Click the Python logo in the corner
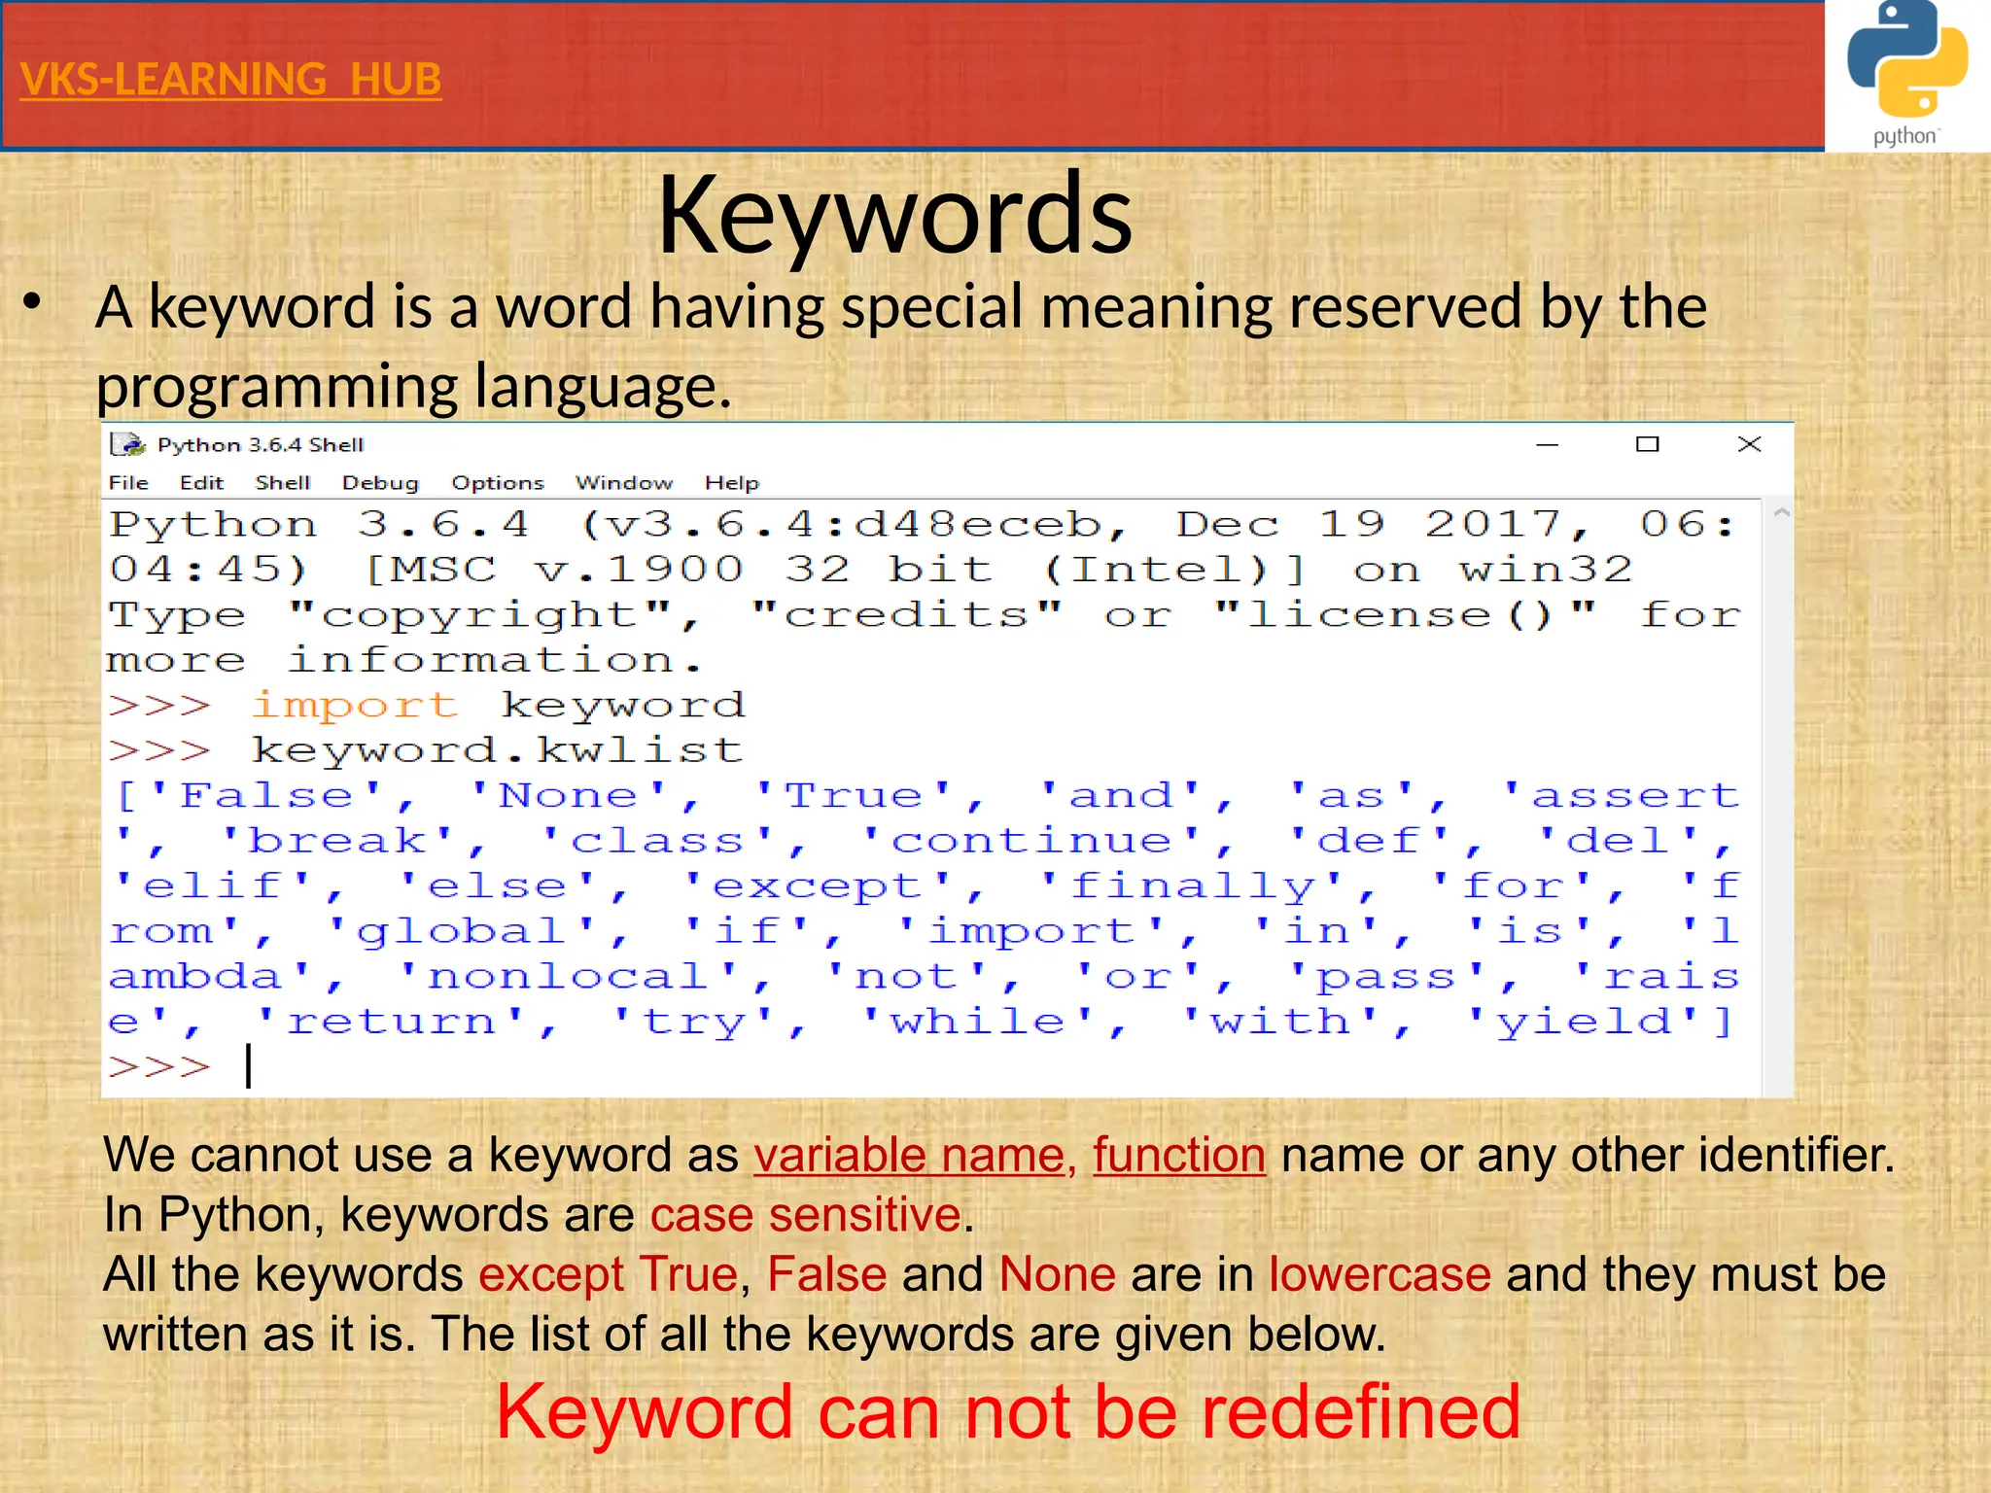Image resolution: width=1991 pixels, height=1493 pixels. pos(1907,75)
